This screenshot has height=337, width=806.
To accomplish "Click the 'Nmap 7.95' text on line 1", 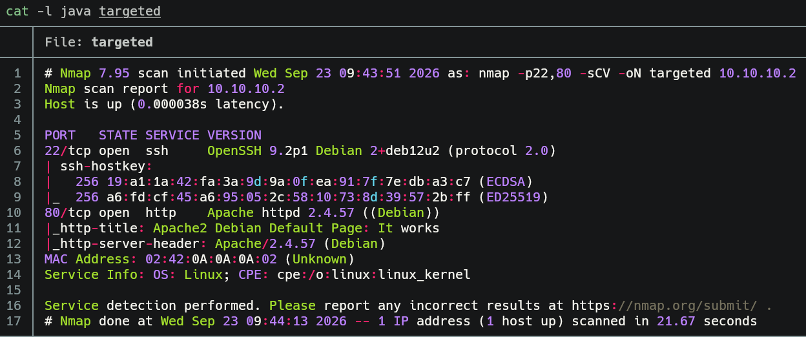I will (95, 73).
